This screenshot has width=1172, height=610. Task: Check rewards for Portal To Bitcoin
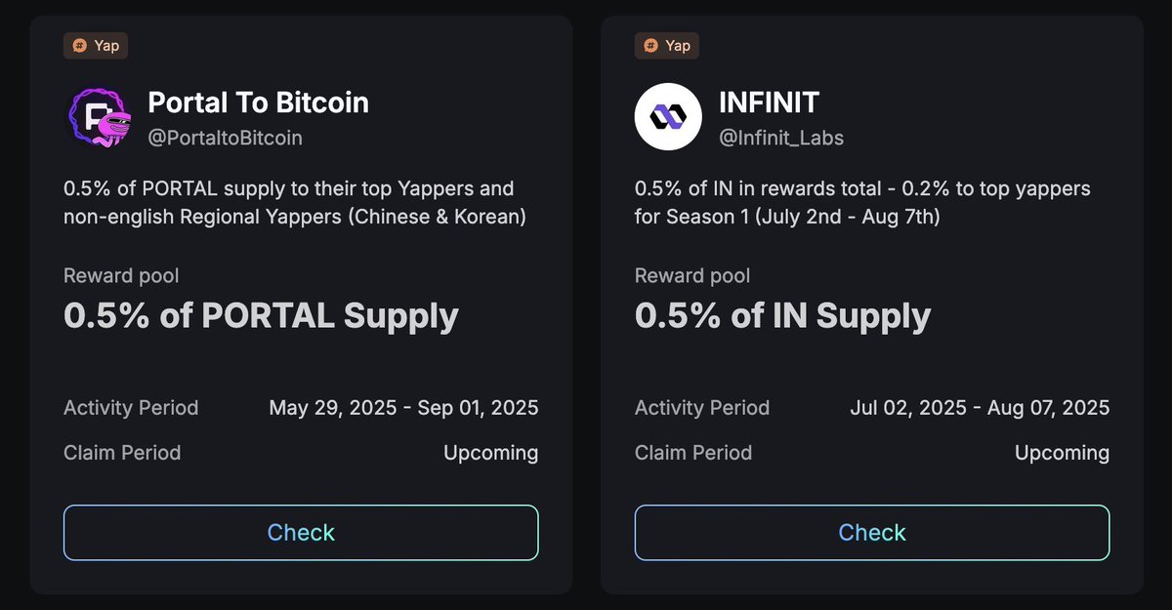pyautogui.click(x=301, y=533)
